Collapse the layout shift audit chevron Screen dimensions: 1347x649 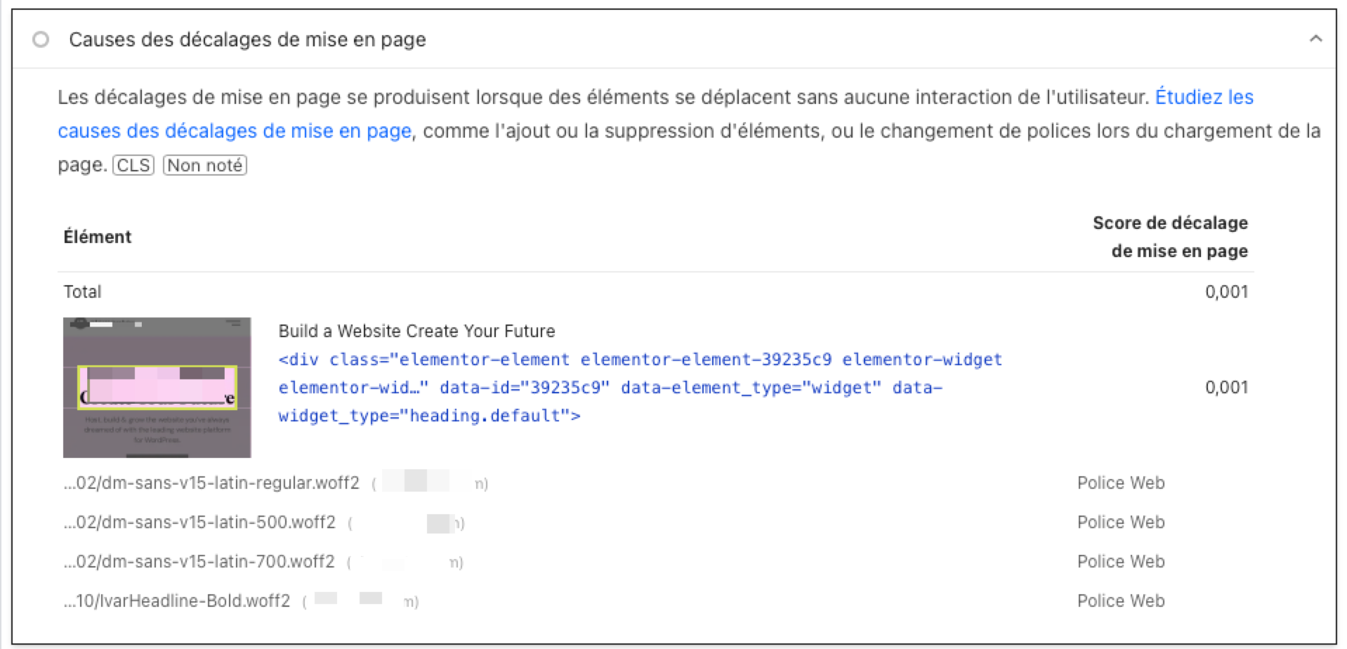tap(1315, 39)
